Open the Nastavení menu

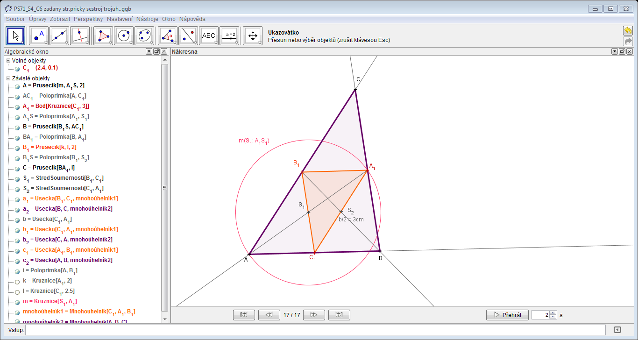point(120,19)
